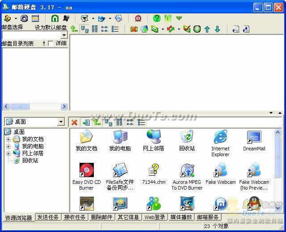This screenshot has height=232, width=286.
Task: Select the DreamMail shortcut
Action: click(254, 140)
